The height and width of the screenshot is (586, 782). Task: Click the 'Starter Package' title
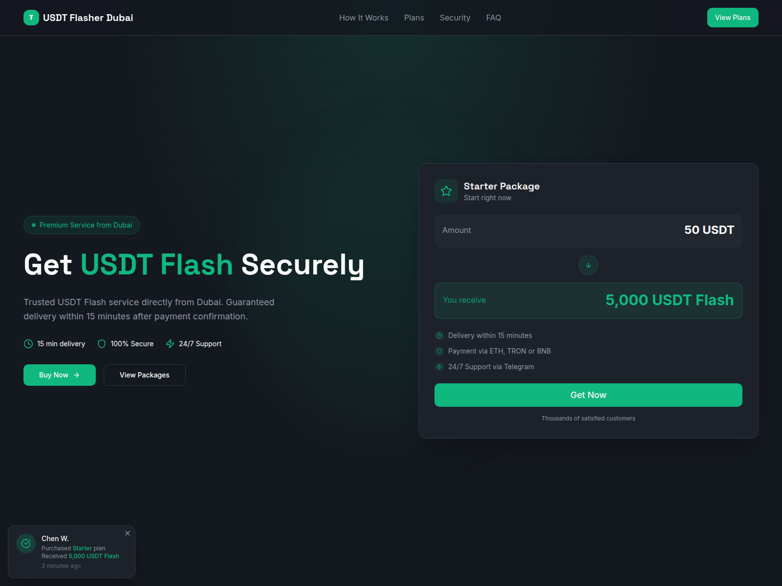[x=502, y=186]
